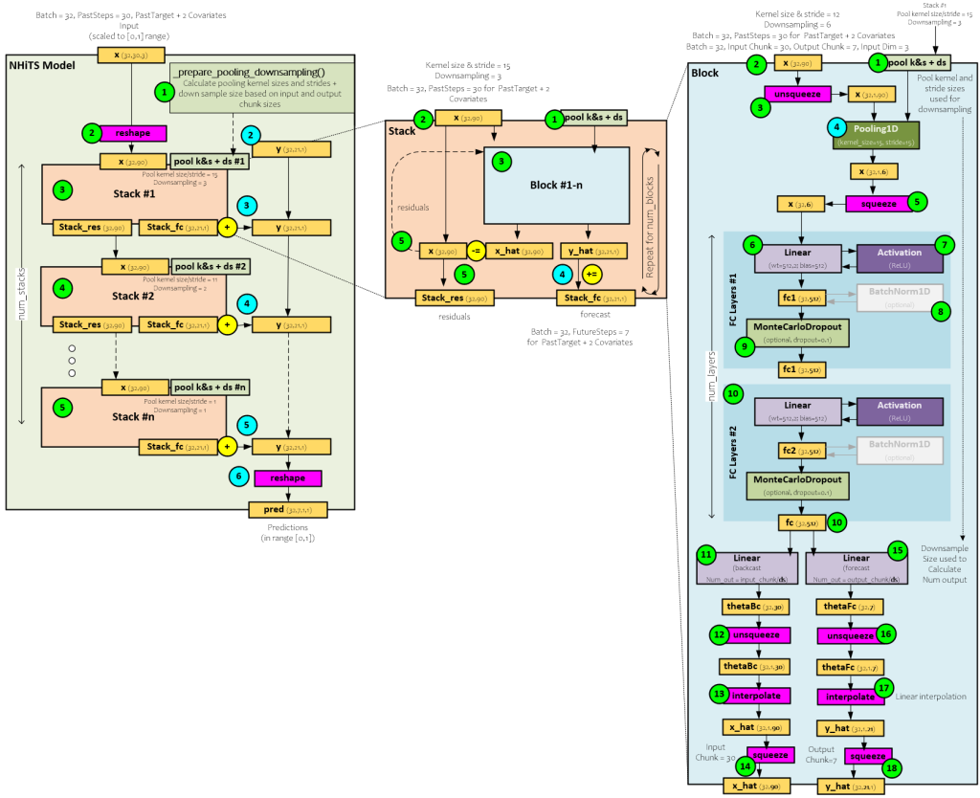Select the yellow plus-equals circle under y_hat
The width and height of the screenshot is (980, 798).
(x=592, y=273)
